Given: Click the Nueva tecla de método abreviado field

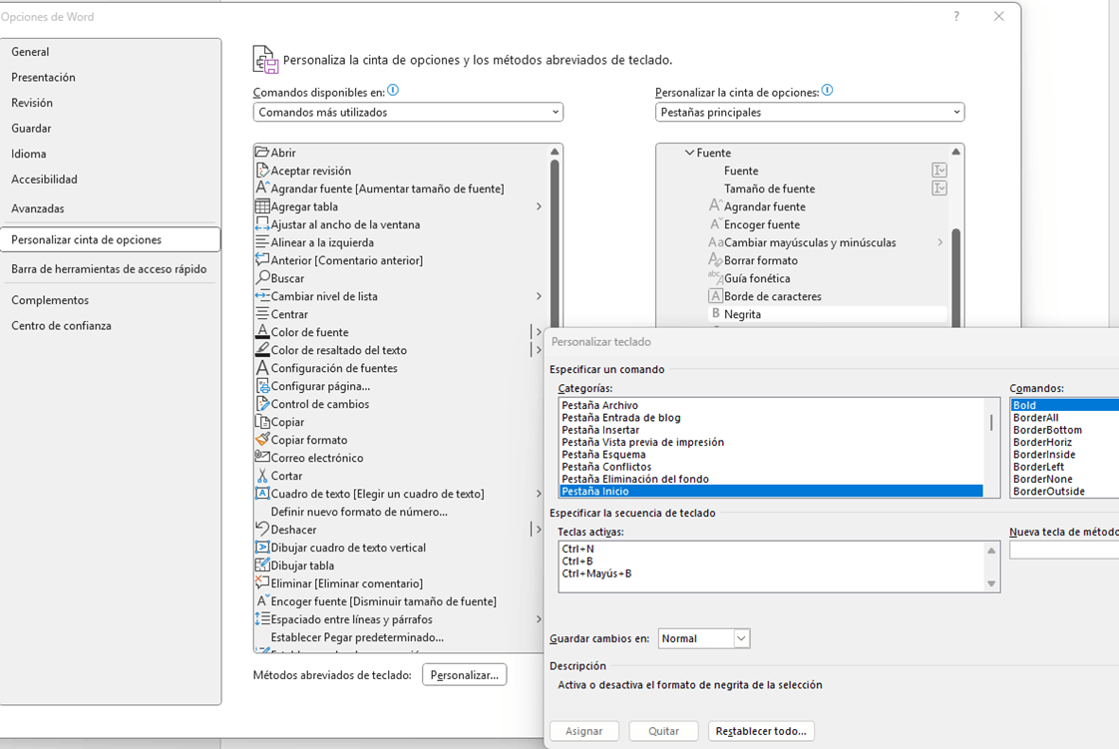Looking at the screenshot, I should [x=1064, y=550].
